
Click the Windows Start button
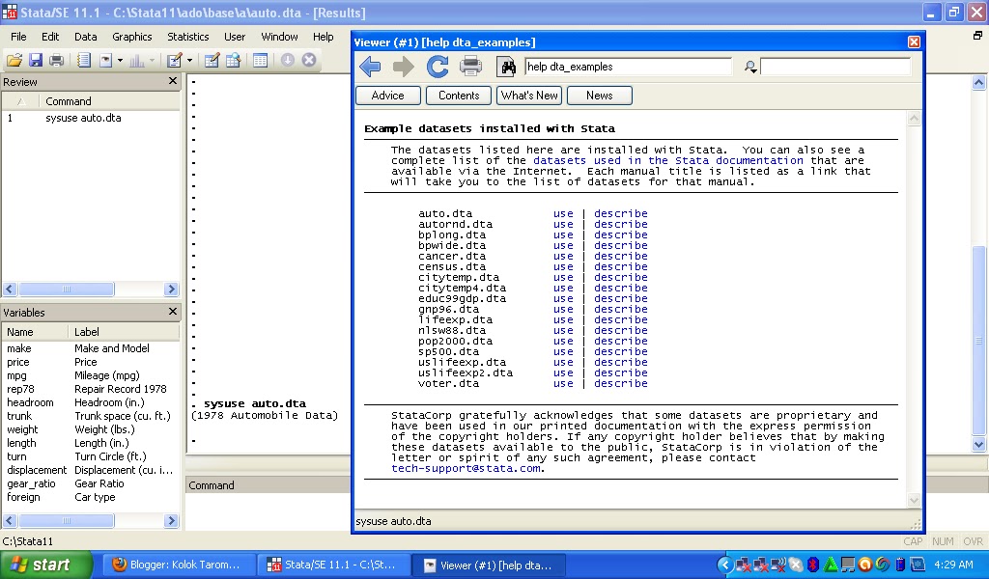tap(45, 565)
